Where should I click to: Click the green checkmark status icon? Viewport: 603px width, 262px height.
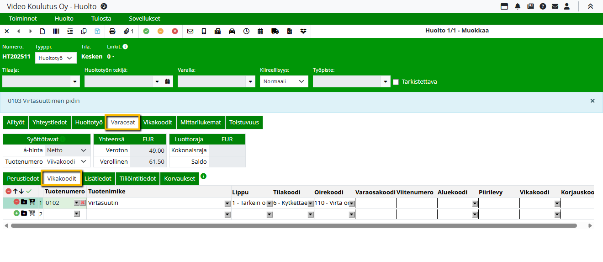pyautogui.click(x=146, y=32)
